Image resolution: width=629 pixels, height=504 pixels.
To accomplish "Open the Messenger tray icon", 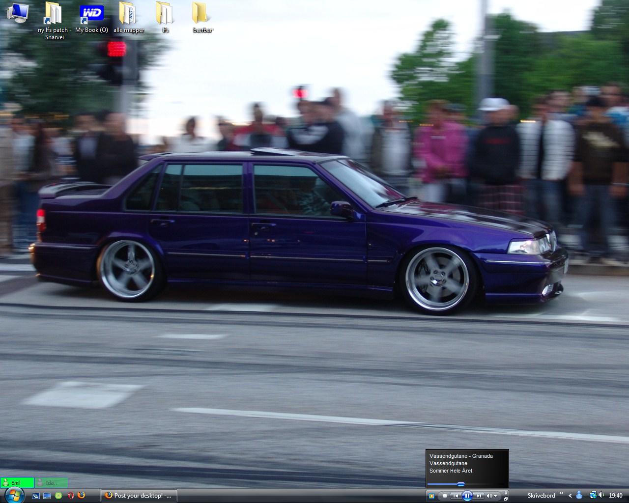I will pos(579,495).
